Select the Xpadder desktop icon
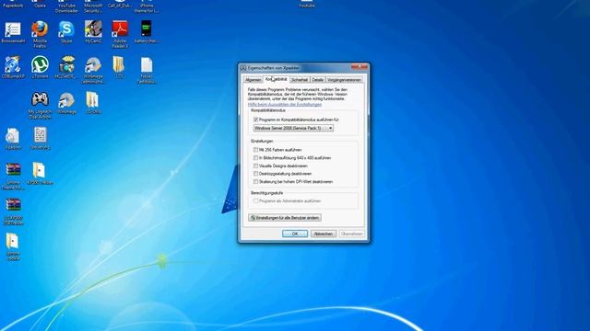This screenshot has width=590, height=331. point(13,139)
